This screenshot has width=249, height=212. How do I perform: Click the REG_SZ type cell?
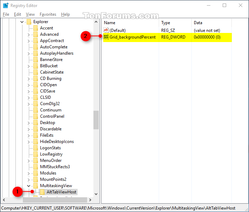click(168, 30)
